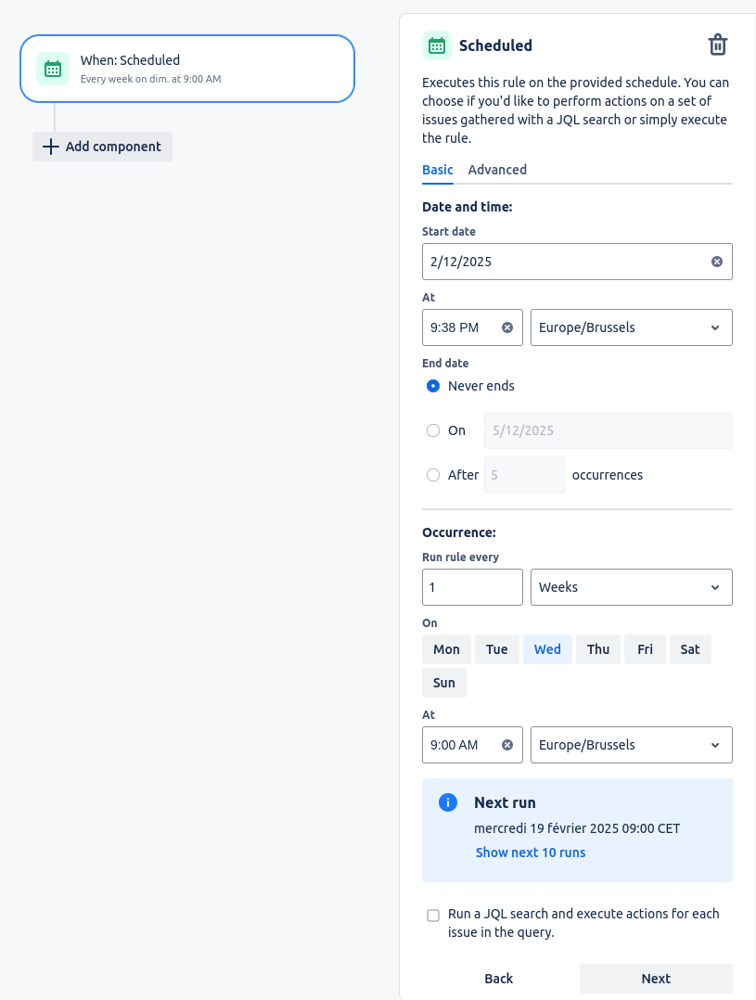
Task: Click the plus icon of Add component
Action: click(x=50, y=147)
